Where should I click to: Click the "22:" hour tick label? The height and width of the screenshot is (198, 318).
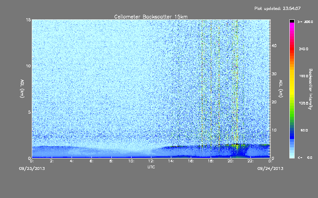coord(250,161)
